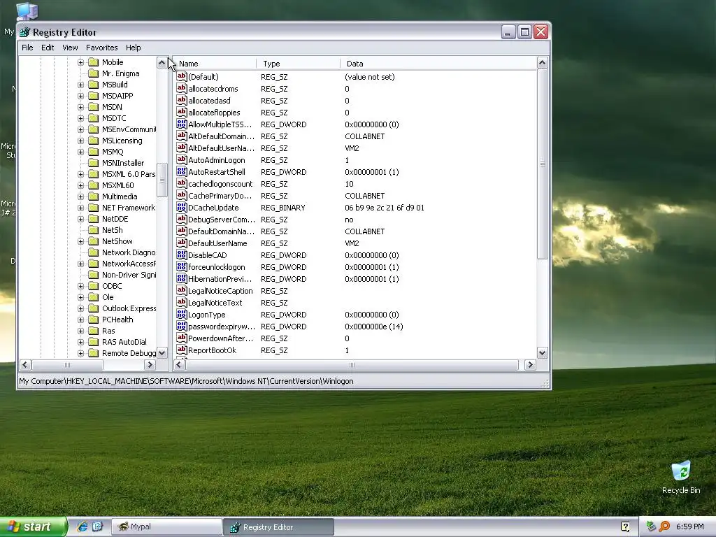Click the icon beside AutoAdminLogon
Image resolution: width=716 pixels, height=537 pixels.
click(182, 159)
